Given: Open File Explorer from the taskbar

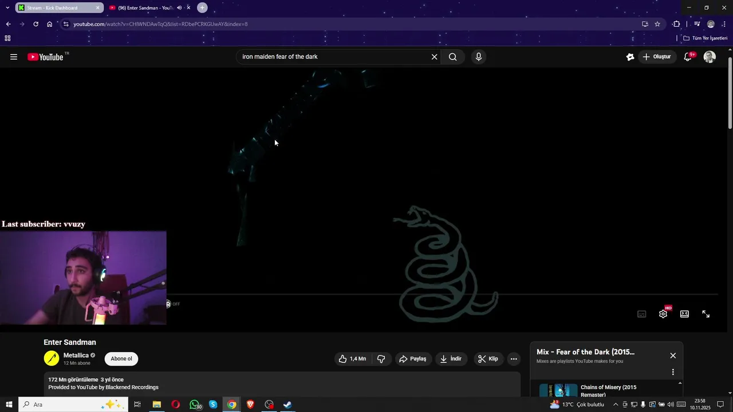Looking at the screenshot, I should [156, 405].
